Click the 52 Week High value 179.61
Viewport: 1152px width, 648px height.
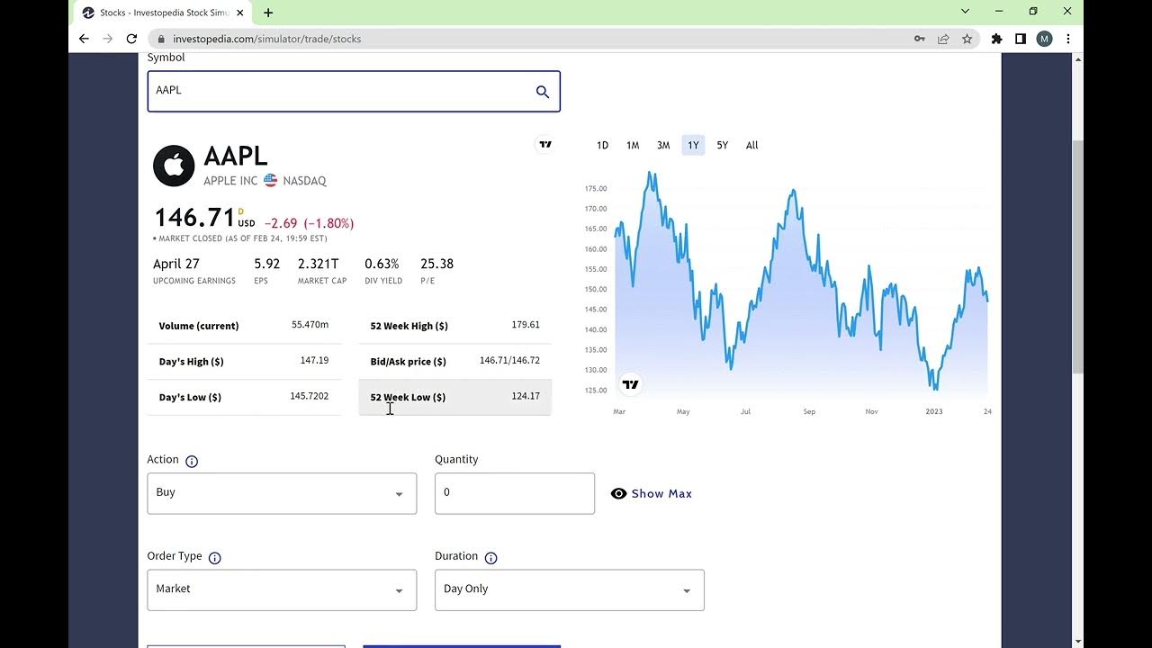[526, 325]
